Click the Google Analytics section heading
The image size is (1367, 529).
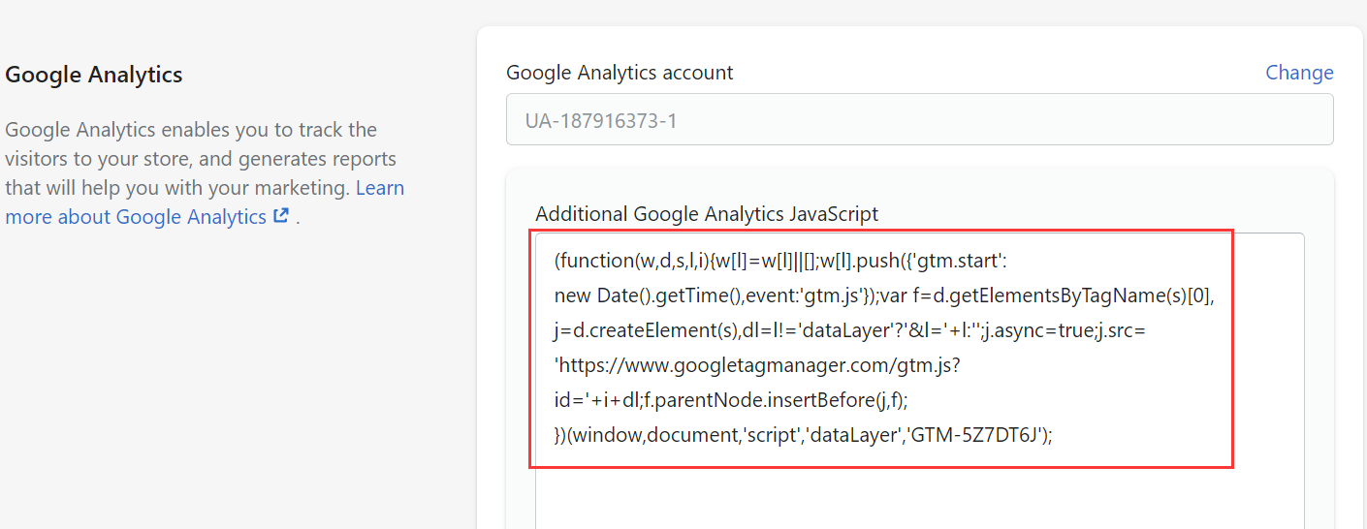pos(94,75)
